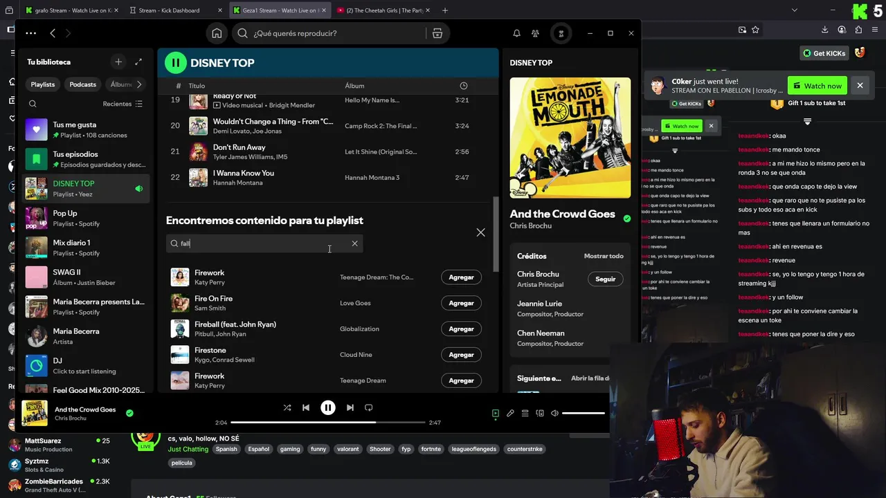Dismiss the C0ker just went live notification

pyautogui.click(x=860, y=86)
